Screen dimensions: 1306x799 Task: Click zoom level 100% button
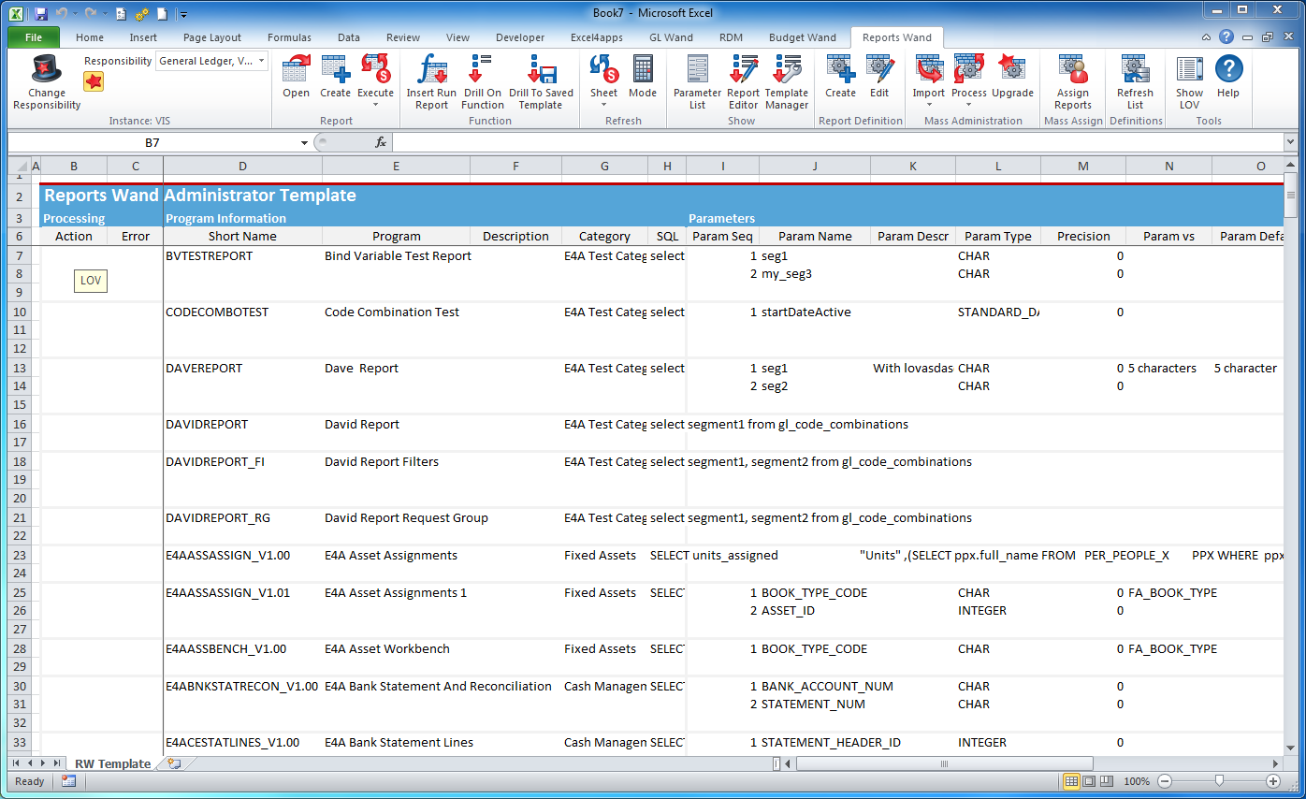coord(1137,781)
